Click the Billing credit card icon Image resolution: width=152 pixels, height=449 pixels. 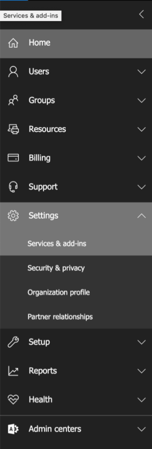coord(13,158)
